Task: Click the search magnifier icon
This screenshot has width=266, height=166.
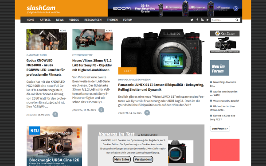Action: [237, 20]
